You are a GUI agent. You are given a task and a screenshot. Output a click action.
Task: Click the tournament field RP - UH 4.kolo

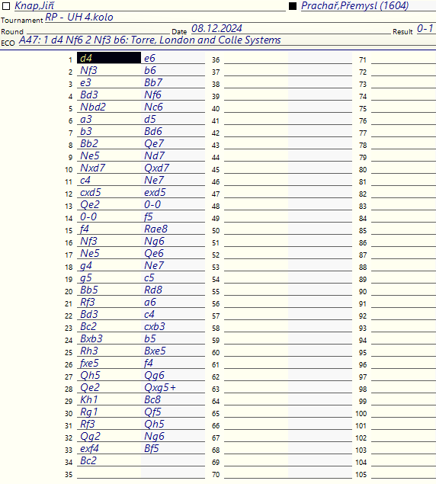click(x=79, y=17)
